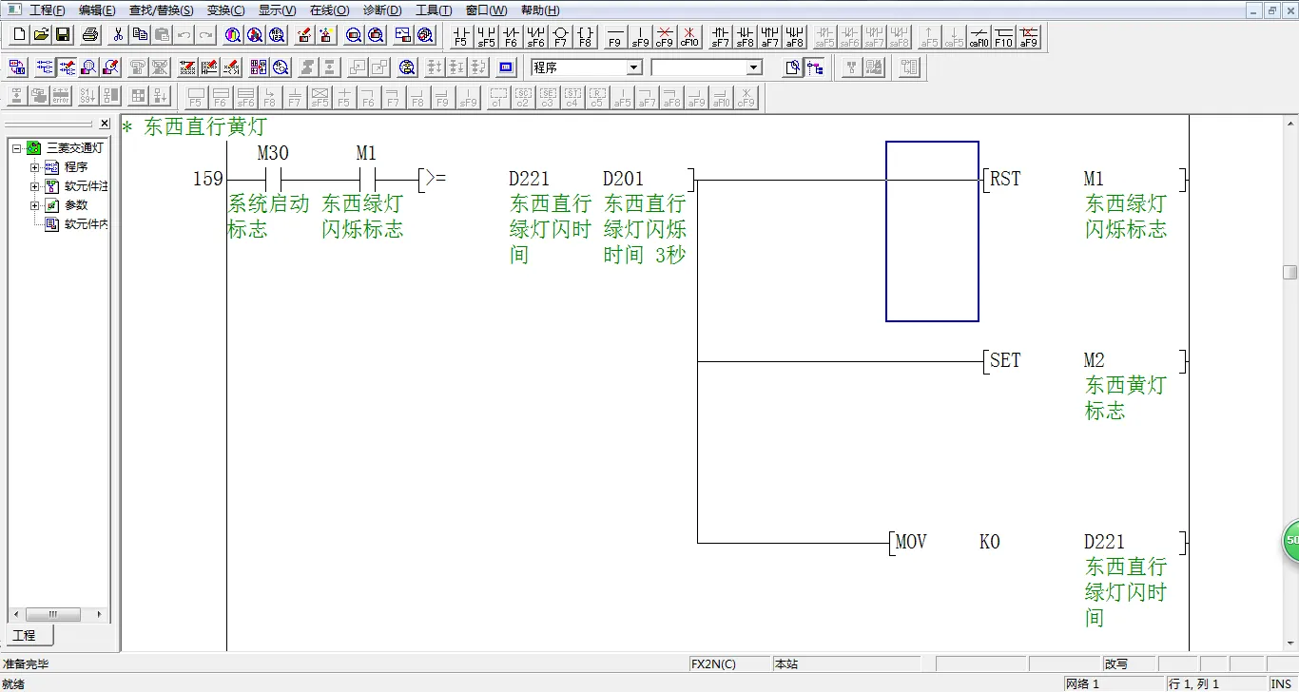Open the 诊断(D) menu

tap(382, 10)
